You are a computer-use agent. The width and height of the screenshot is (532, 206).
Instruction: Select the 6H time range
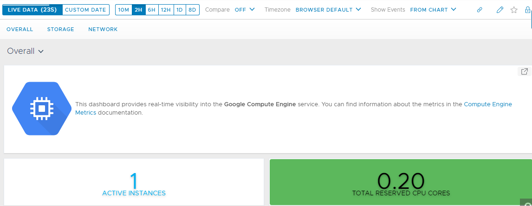coord(151,10)
